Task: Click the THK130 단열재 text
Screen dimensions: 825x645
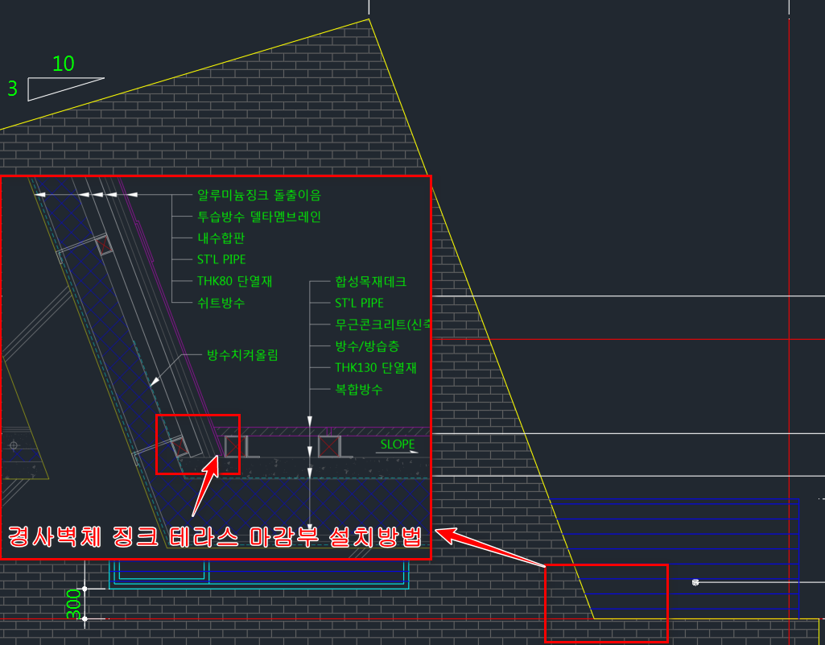Action: coord(375,368)
